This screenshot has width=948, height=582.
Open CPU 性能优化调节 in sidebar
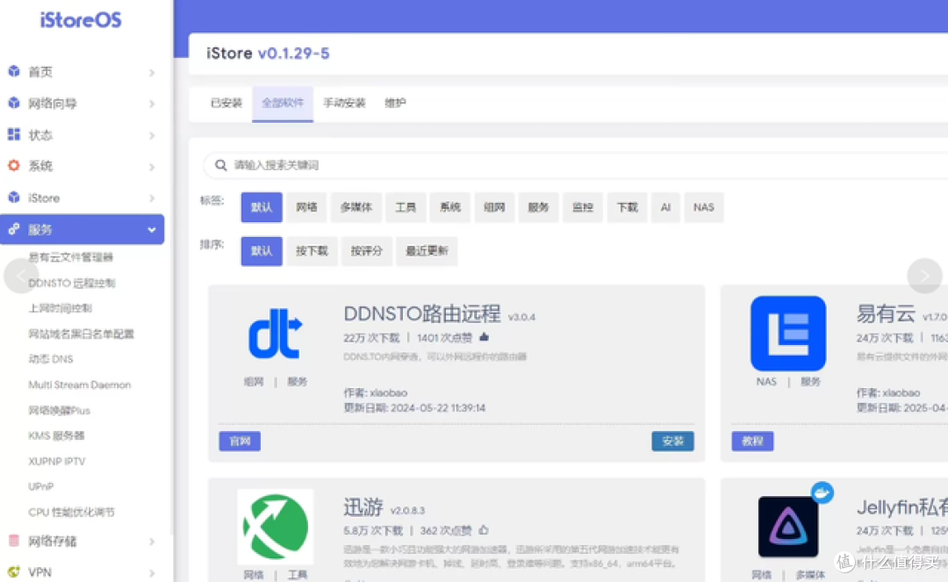tap(71, 512)
